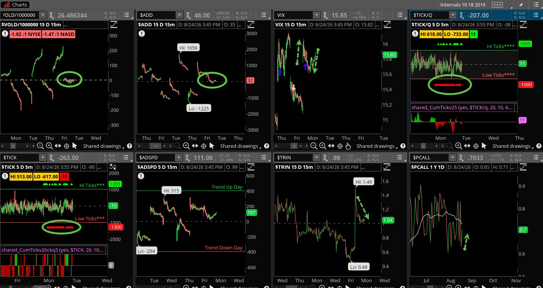
Task: Open Shared drawings menu under $TICK/Q chart
Action: 513,146
